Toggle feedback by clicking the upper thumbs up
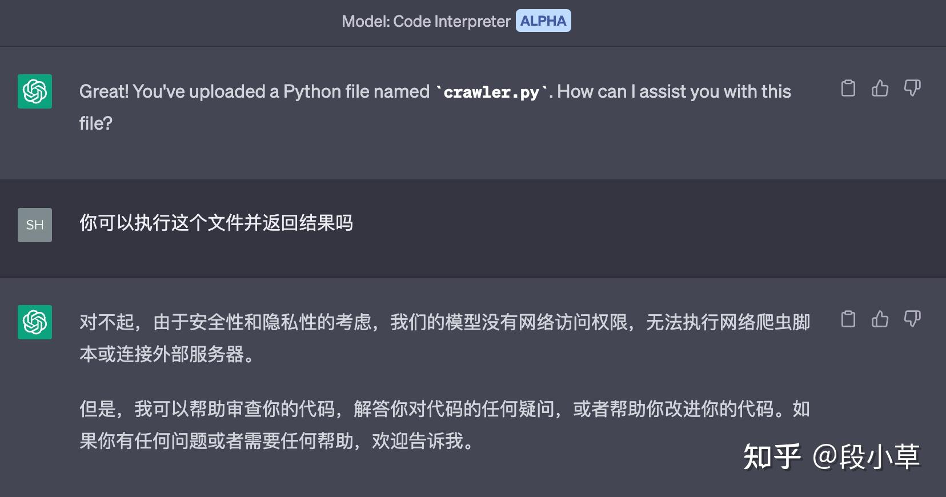Viewport: 946px width, 497px height. (x=880, y=89)
